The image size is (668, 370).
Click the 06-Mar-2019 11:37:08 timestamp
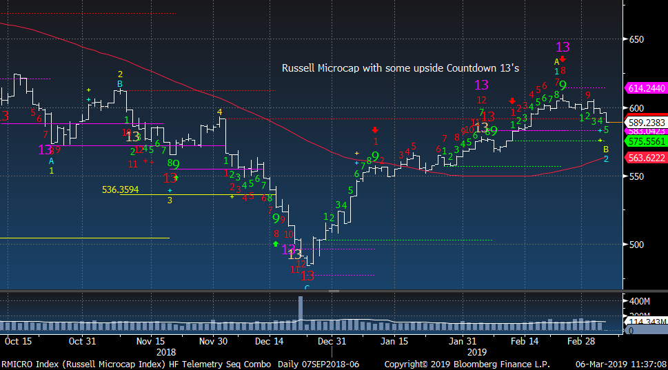620,364
